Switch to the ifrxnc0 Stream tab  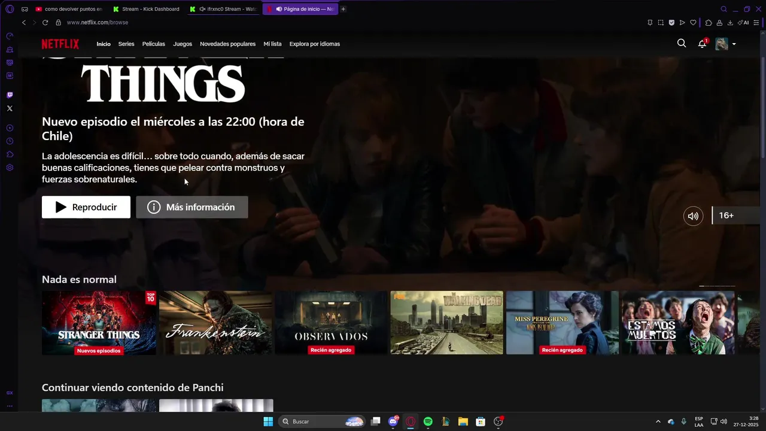(224, 9)
